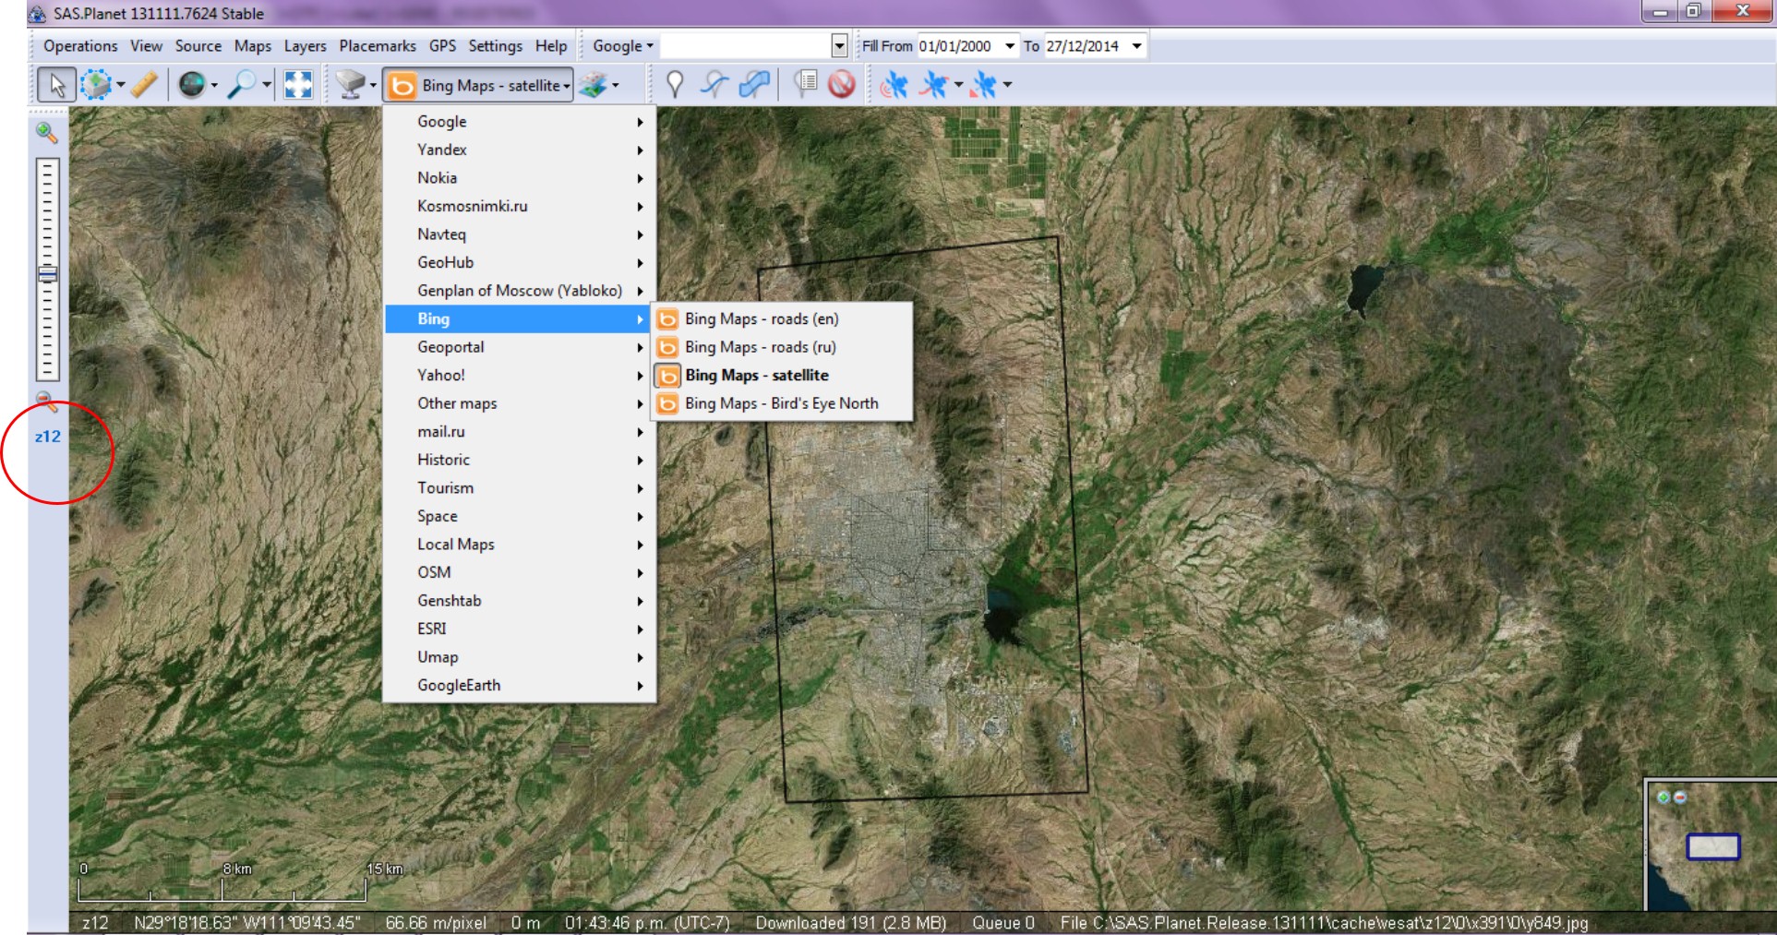Open the Placemarks menu

coord(378,46)
